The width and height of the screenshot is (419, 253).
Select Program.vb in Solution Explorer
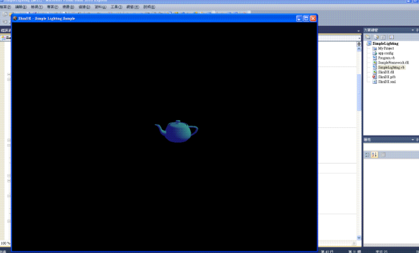[x=386, y=58]
